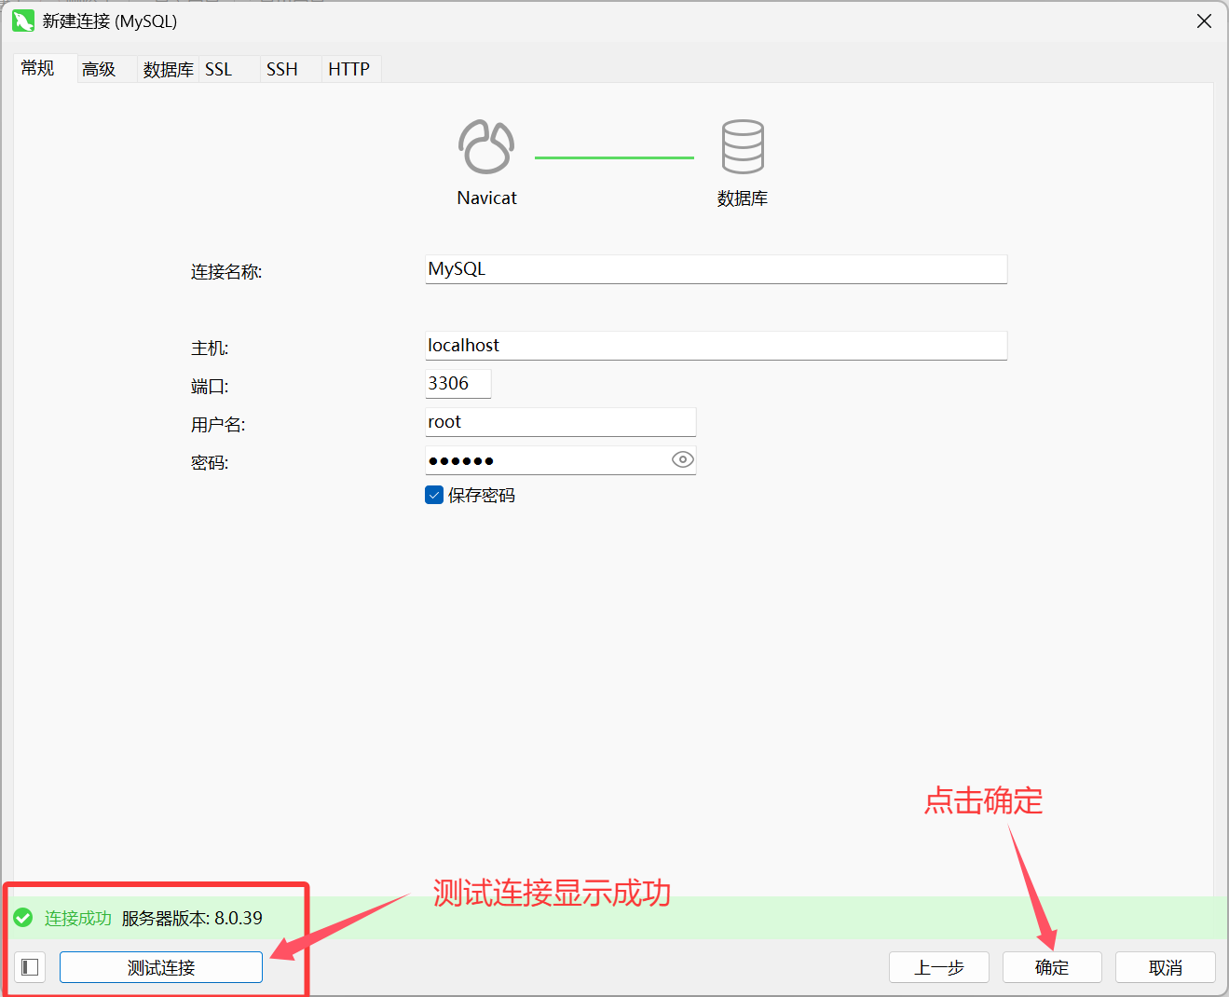
Task: Click the 新建连接 (MySQL) window title
Action: (x=110, y=20)
